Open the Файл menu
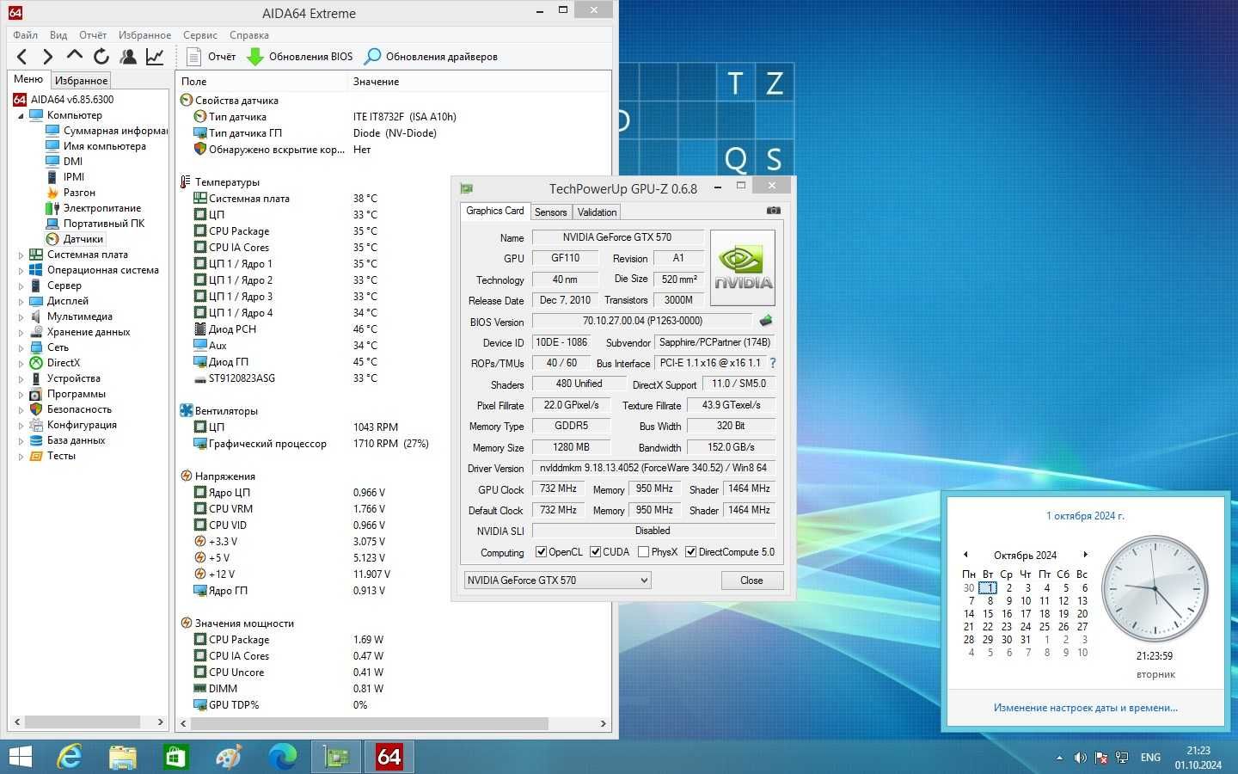Viewport: 1238px width, 774px height. (x=25, y=35)
